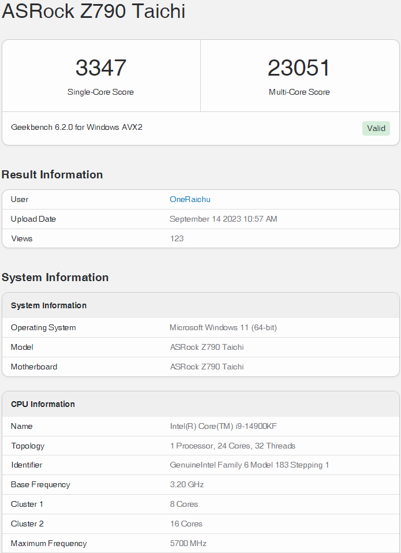The image size is (401, 553).
Task: Select the Intel(R) Core(TM) i9-14900KF value
Action: pyautogui.click(x=223, y=426)
